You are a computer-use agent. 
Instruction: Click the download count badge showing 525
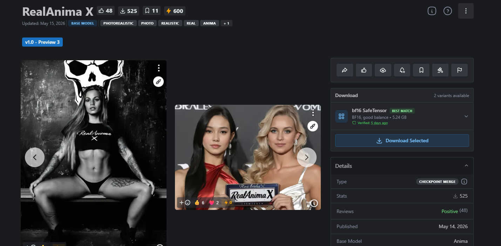[x=128, y=11]
